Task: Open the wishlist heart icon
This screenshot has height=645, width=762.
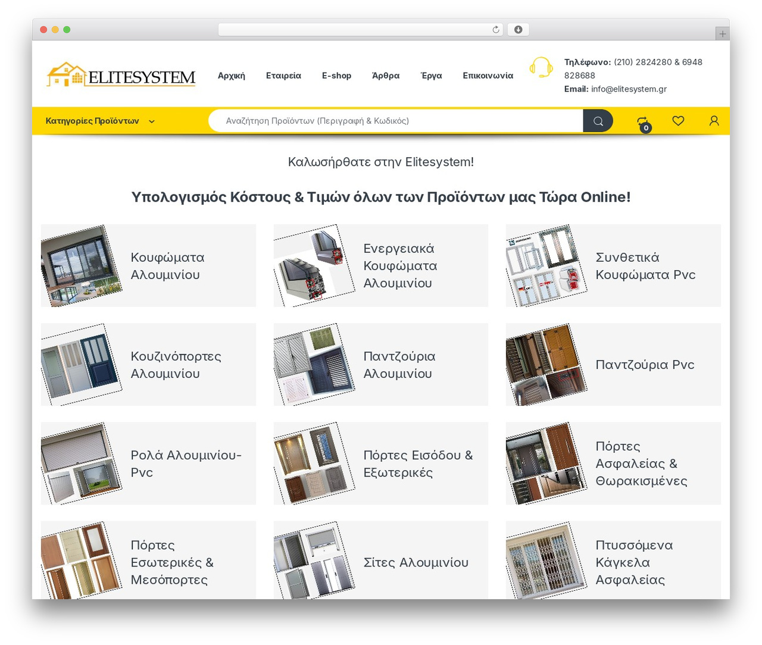Action: coord(678,121)
